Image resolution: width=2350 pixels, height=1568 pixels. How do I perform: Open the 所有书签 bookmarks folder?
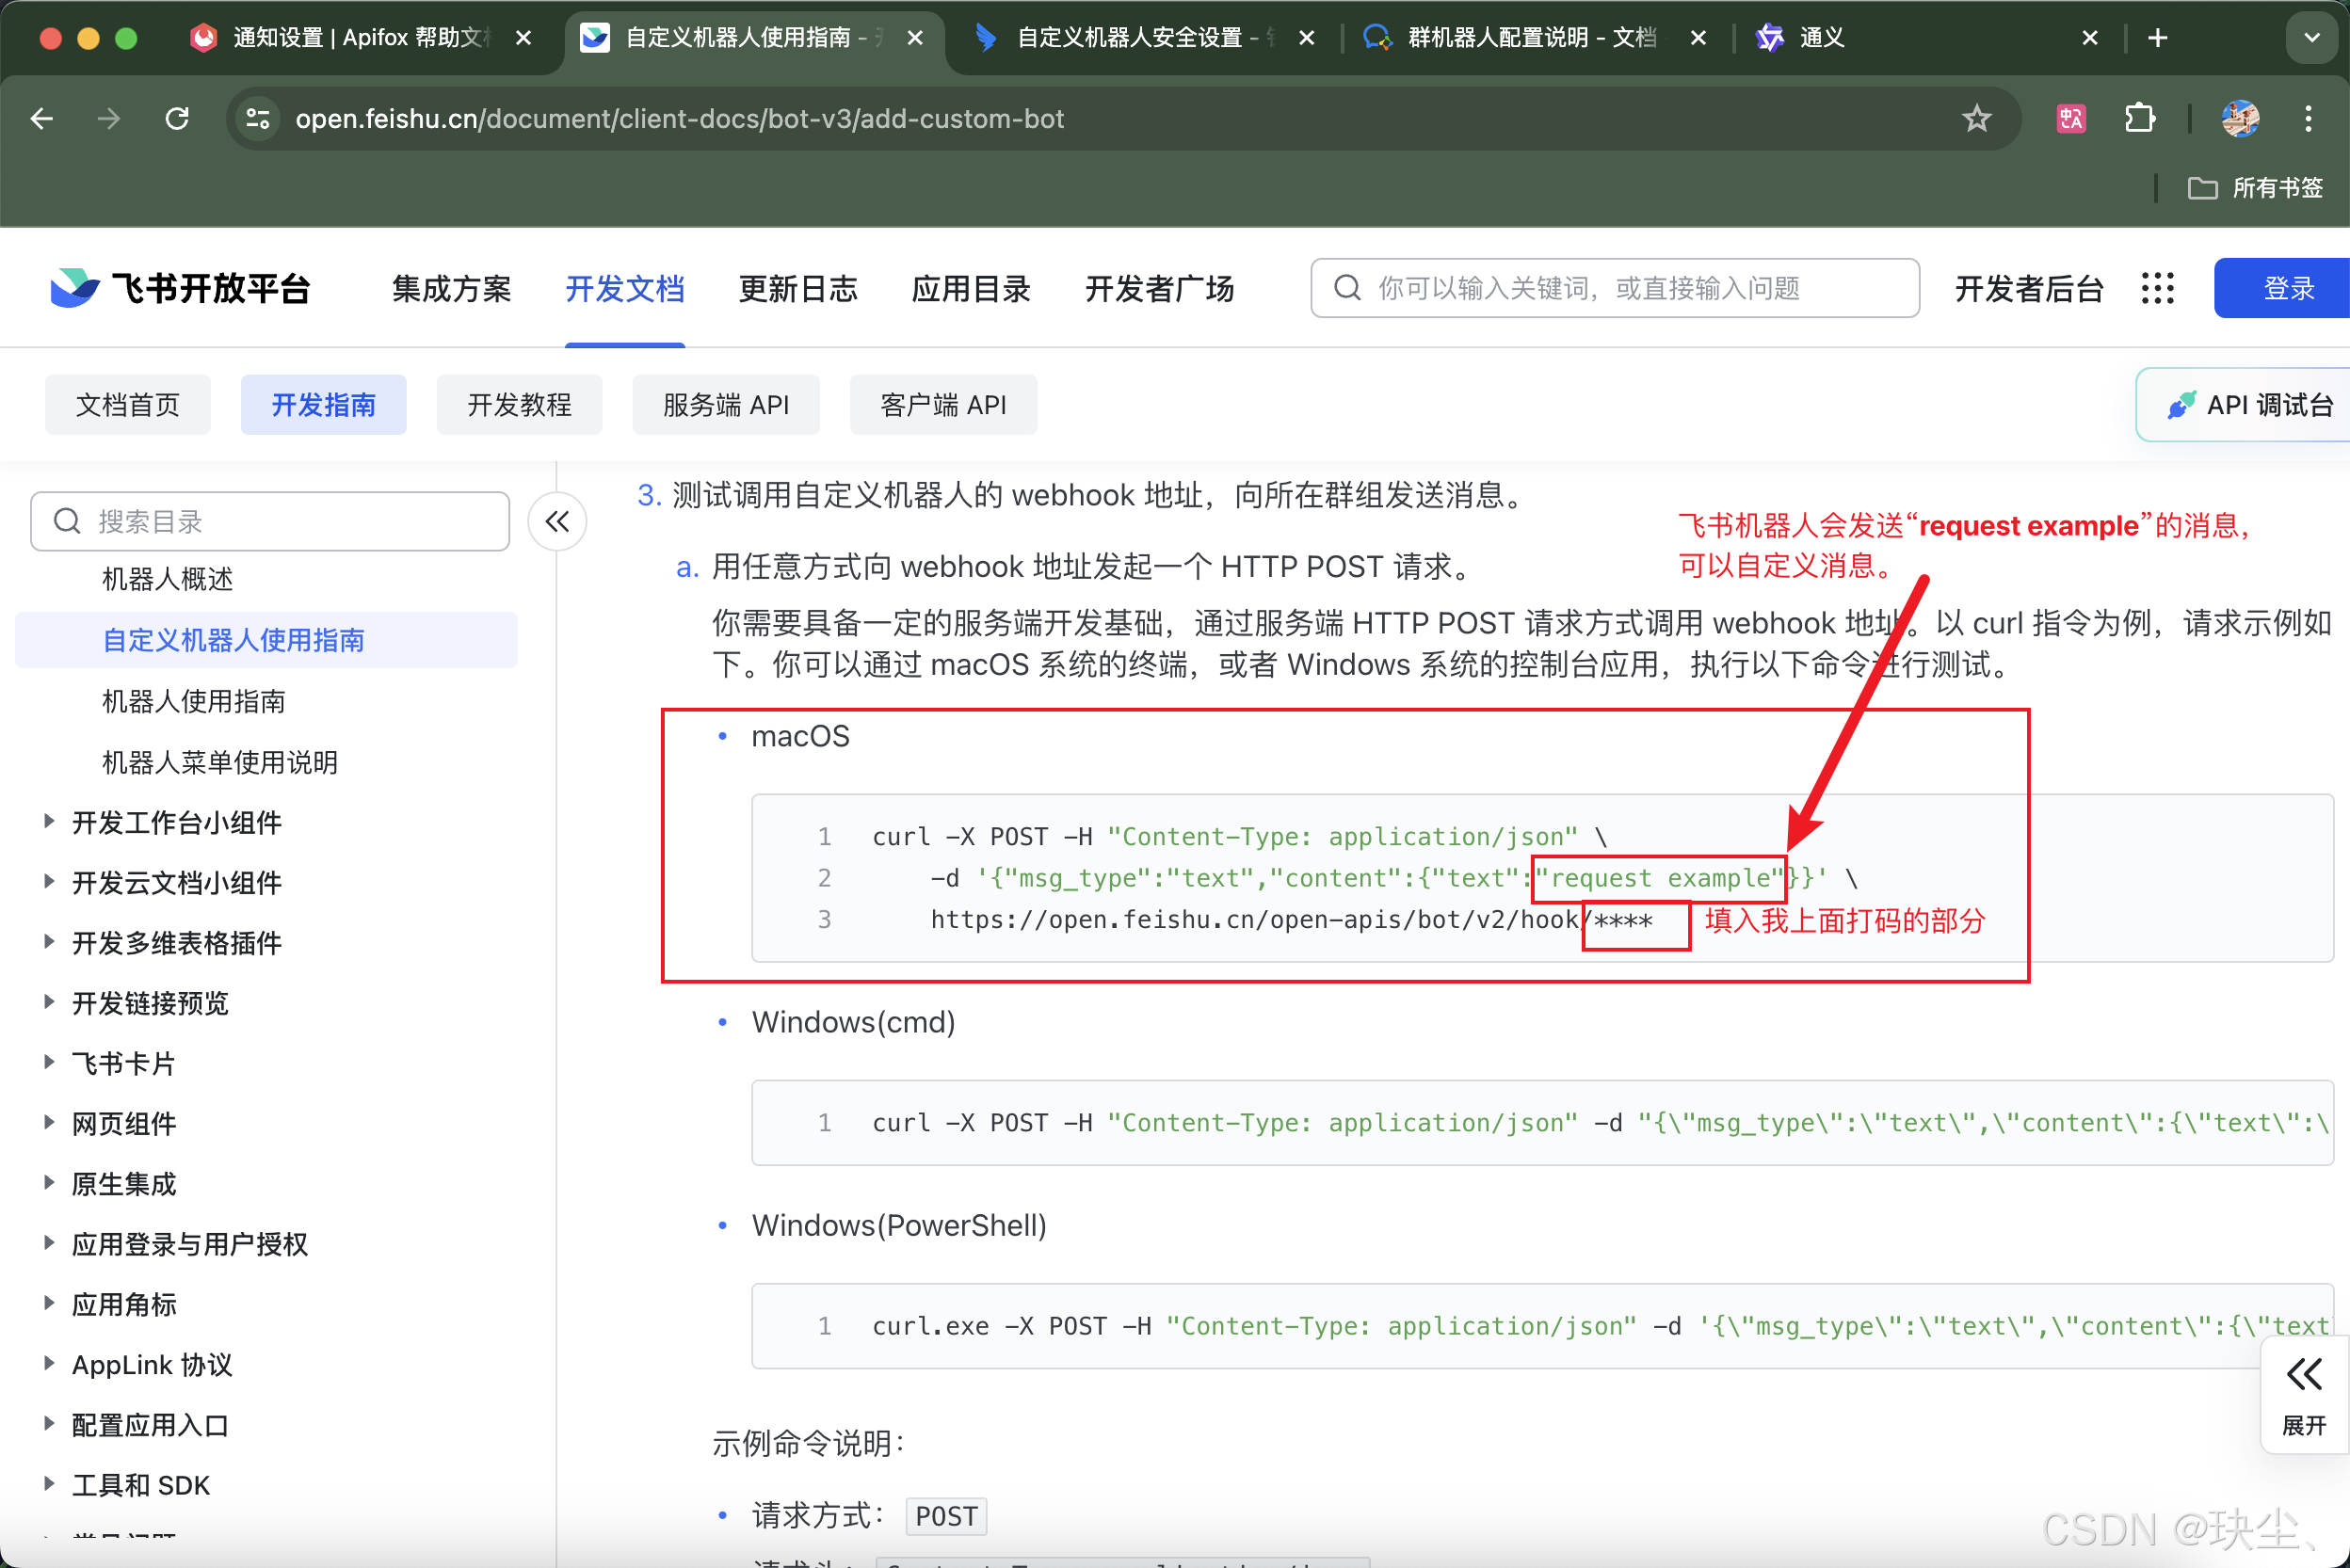[2255, 188]
